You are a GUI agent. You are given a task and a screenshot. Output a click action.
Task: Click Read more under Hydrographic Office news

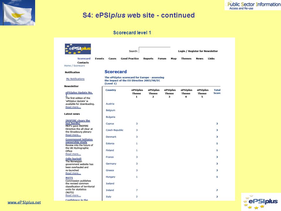click(x=73, y=154)
